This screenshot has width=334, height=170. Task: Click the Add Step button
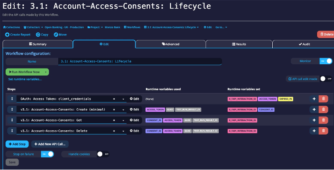click(x=17, y=144)
